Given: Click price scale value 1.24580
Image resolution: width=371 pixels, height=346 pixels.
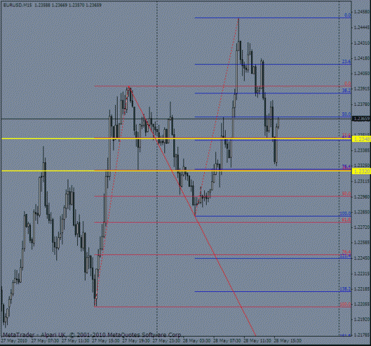Looking at the screenshot, I should (362, 12).
